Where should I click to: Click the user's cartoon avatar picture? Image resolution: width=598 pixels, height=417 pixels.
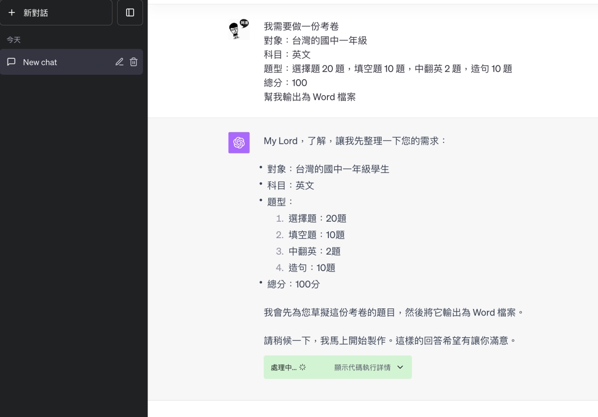239,29
